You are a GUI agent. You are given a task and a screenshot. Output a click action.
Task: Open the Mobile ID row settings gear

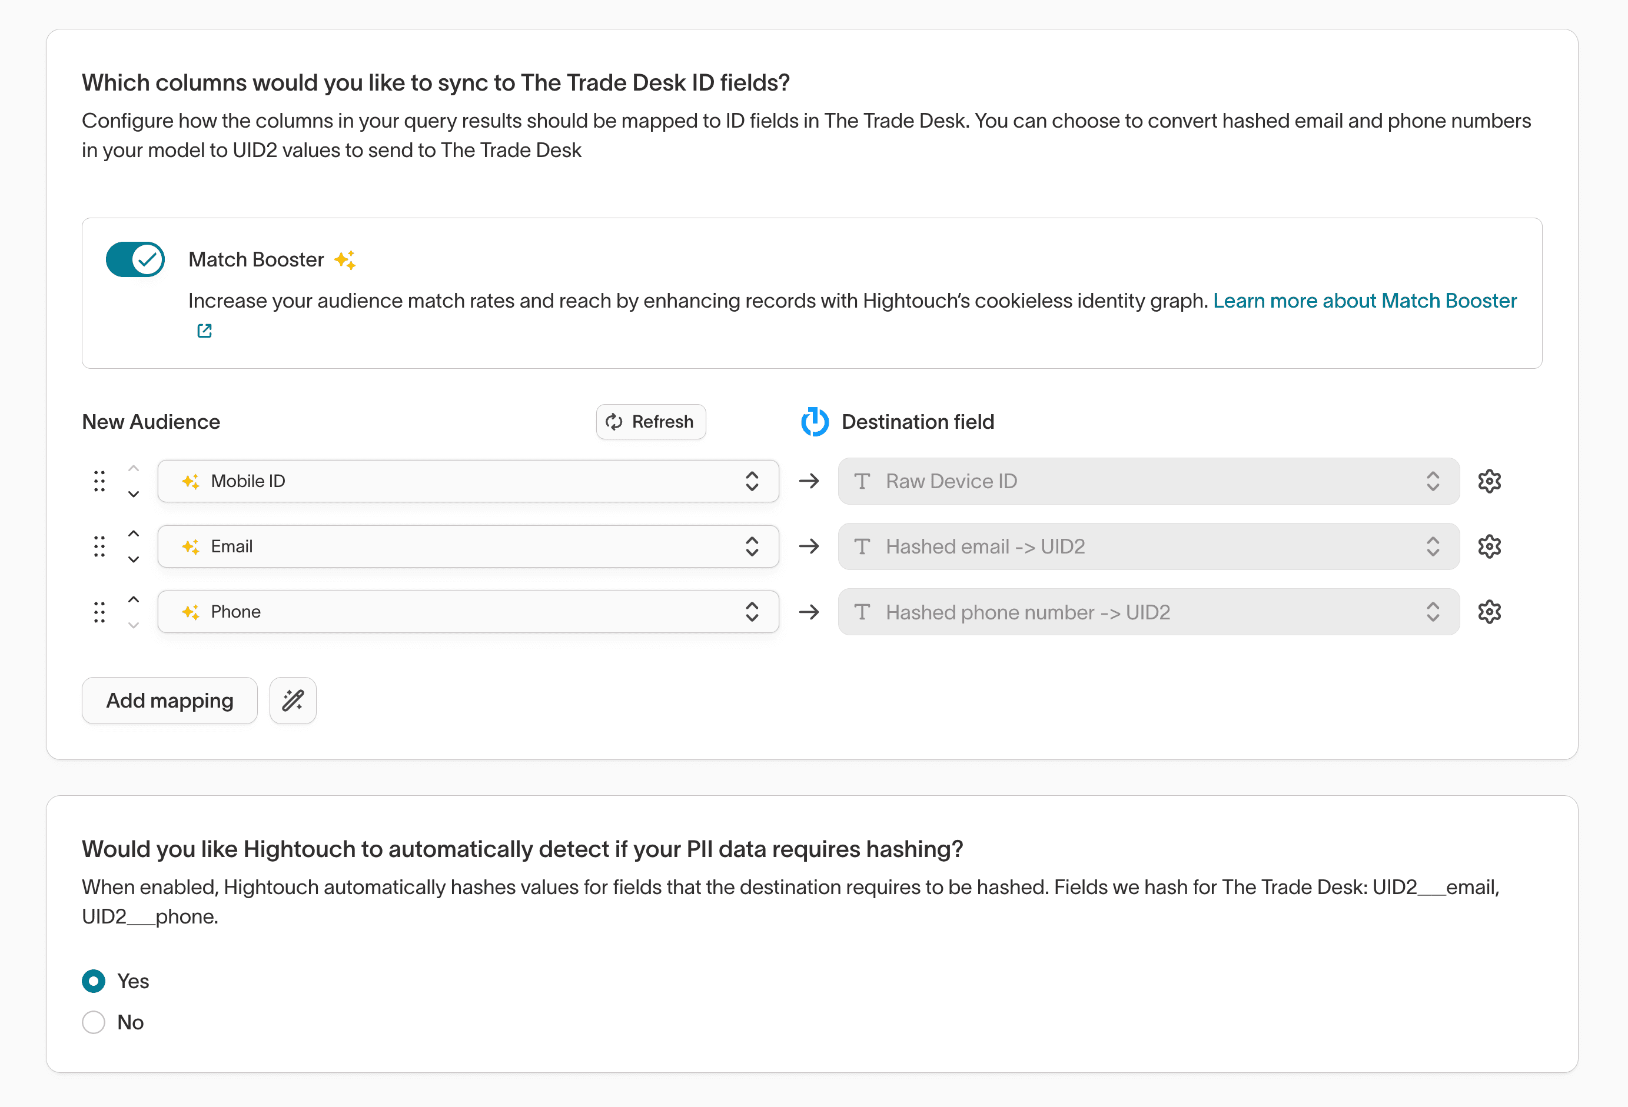click(1489, 481)
